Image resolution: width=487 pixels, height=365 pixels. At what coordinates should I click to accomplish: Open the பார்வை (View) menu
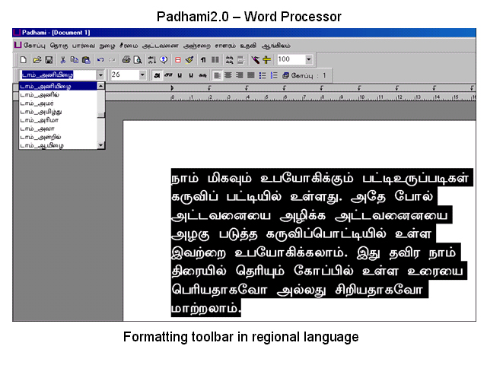[x=84, y=46]
